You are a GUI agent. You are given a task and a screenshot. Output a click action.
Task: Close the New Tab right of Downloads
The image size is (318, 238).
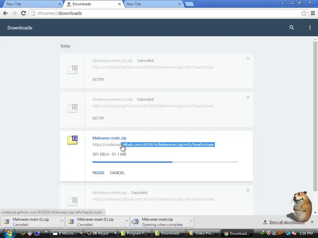pyautogui.click(x=179, y=4)
